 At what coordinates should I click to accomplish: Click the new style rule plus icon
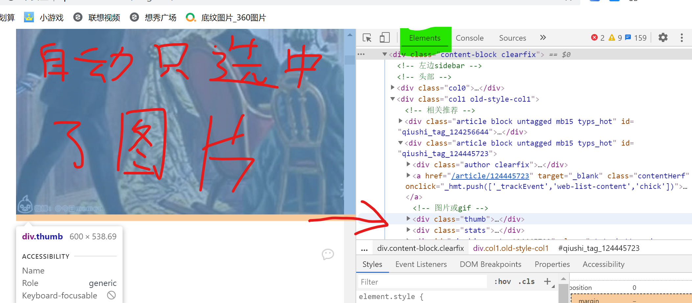(x=547, y=281)
